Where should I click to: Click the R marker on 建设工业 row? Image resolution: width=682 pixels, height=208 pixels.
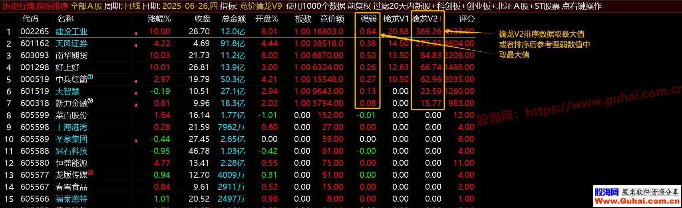pyautogui.click(x=136, y=33)
